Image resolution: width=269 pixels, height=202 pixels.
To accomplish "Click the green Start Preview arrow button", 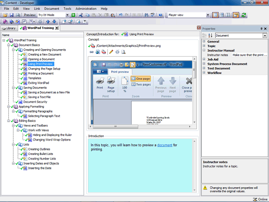I will coord(73,15).
